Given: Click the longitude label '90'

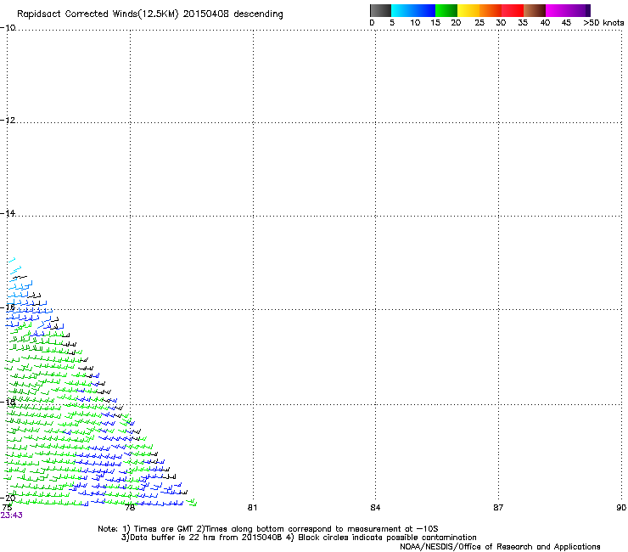Looking at the screenshot, I should click(621, 508).
